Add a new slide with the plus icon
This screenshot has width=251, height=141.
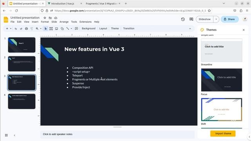pyautogui.click(x=7, y=29)
